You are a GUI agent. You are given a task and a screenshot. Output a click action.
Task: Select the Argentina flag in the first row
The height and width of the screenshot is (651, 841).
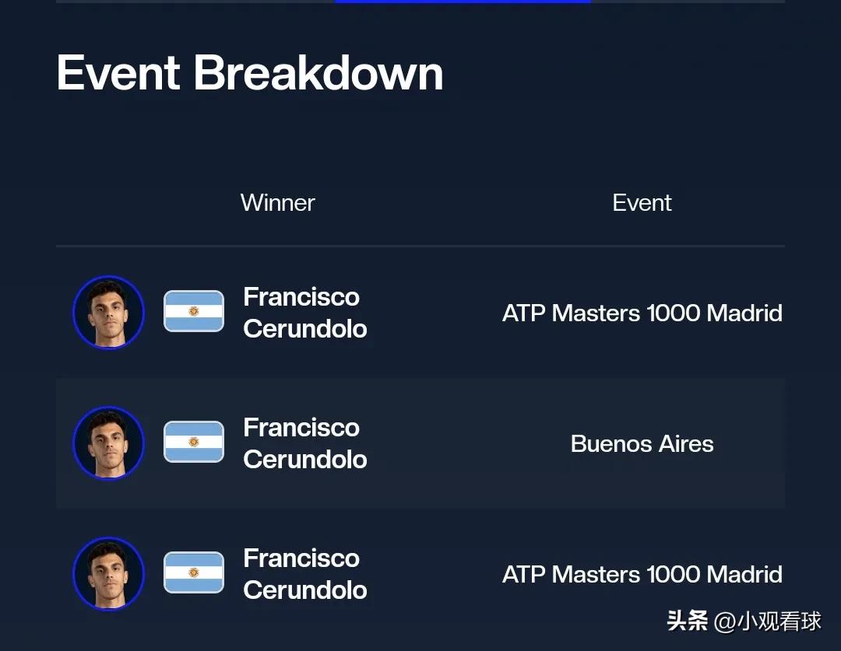coord(194,311)
